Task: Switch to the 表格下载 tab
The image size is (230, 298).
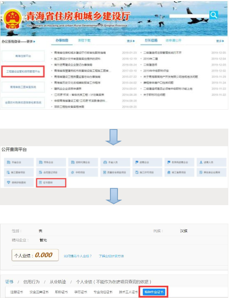Action: point(84,40)
